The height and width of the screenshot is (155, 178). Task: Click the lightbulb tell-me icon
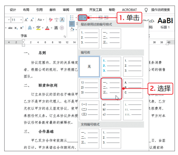[x=146, y=10]
